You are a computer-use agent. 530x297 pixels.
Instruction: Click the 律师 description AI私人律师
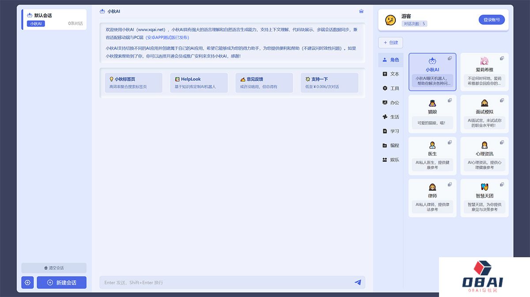point(432,207)
